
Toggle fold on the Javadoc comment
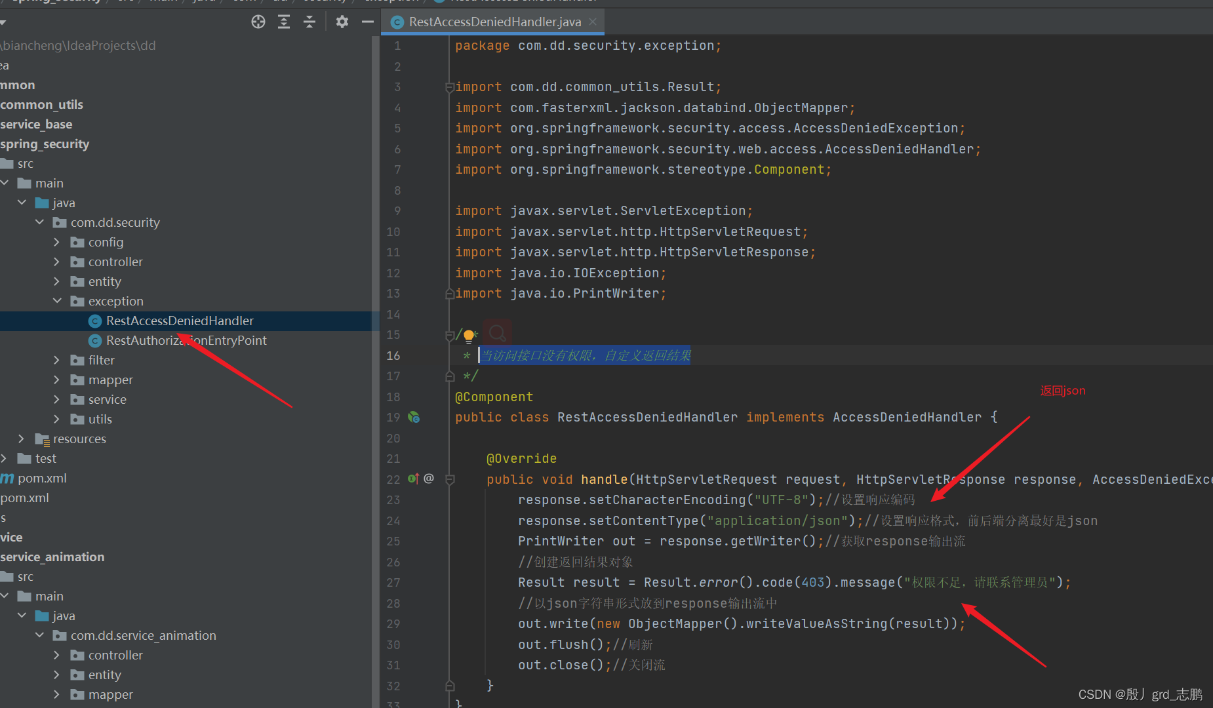pos(450,336)
